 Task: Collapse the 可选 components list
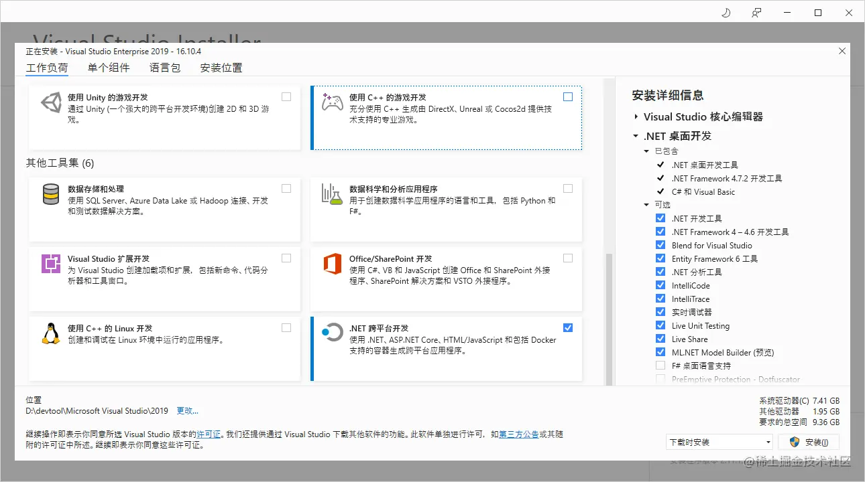point(647,205)
